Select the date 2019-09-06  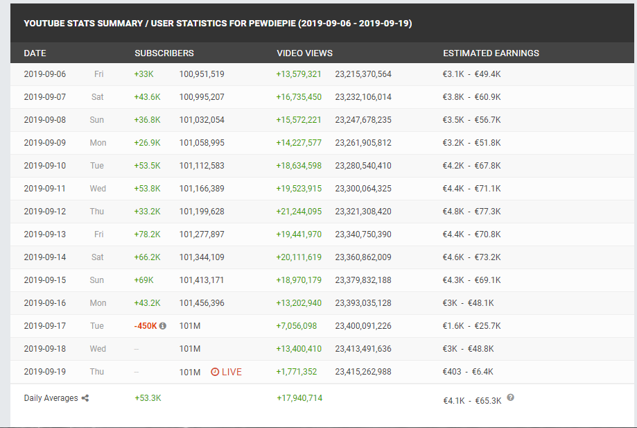[44, 74]
